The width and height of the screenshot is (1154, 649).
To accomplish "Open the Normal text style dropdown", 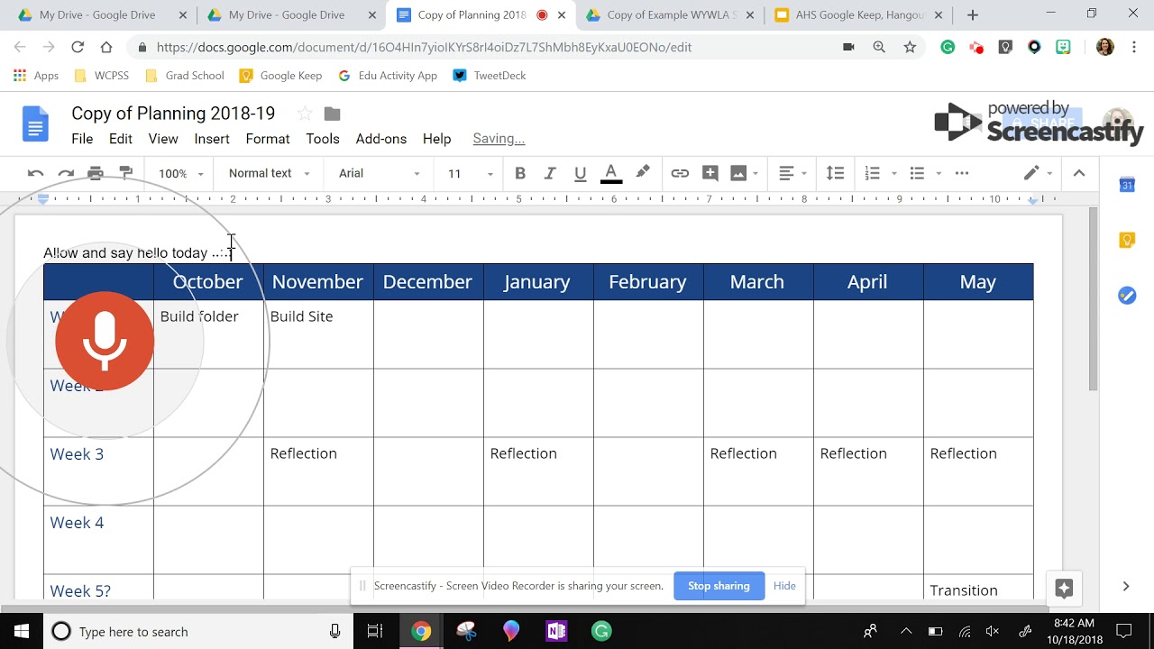I will click(269, 173).
